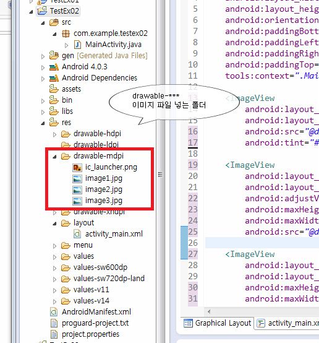The width and height of the screenshot is (319, 343).
Task: Click the image2.jpg file icon
Action: pyautogui.click(x=77, y=189)
